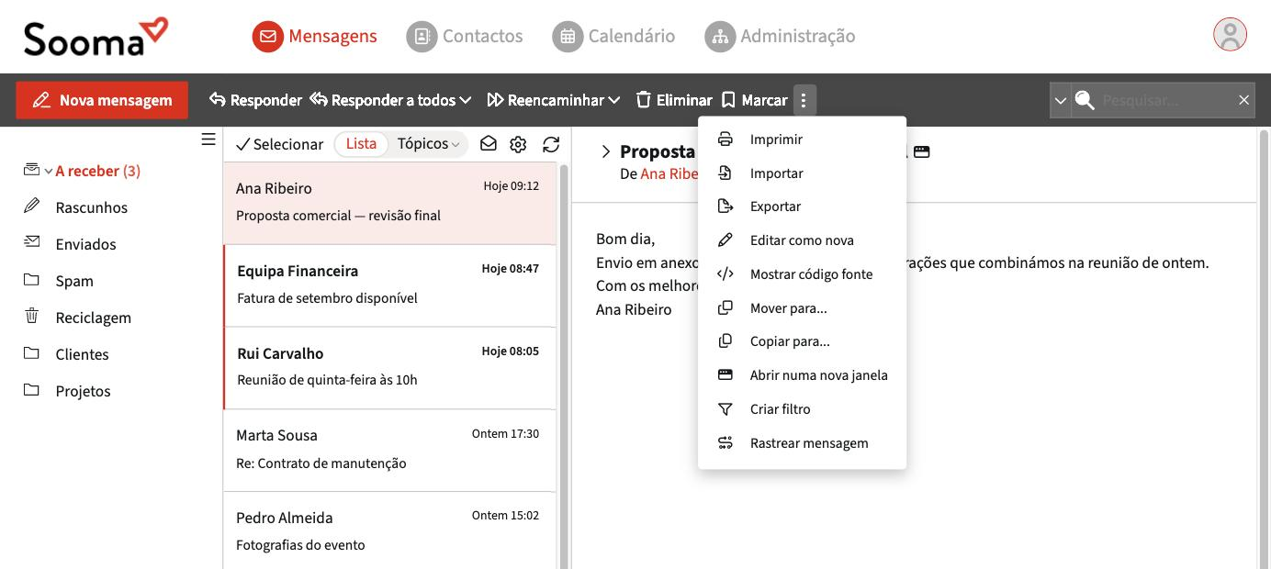Expand message header details chevron
This screenshot has width=1271, height=569.
coord(605,151)
